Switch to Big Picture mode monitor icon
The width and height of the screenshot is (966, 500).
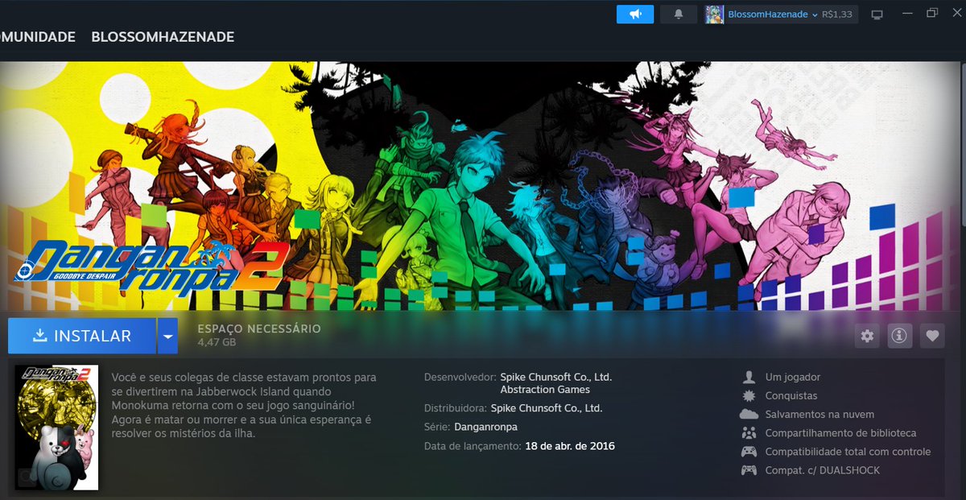[x=877, y=14]
